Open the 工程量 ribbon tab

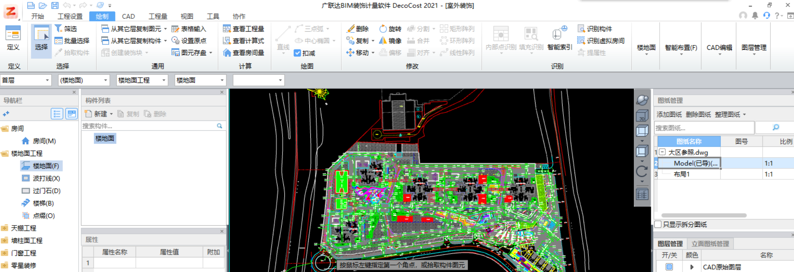[x=158, y=16]
